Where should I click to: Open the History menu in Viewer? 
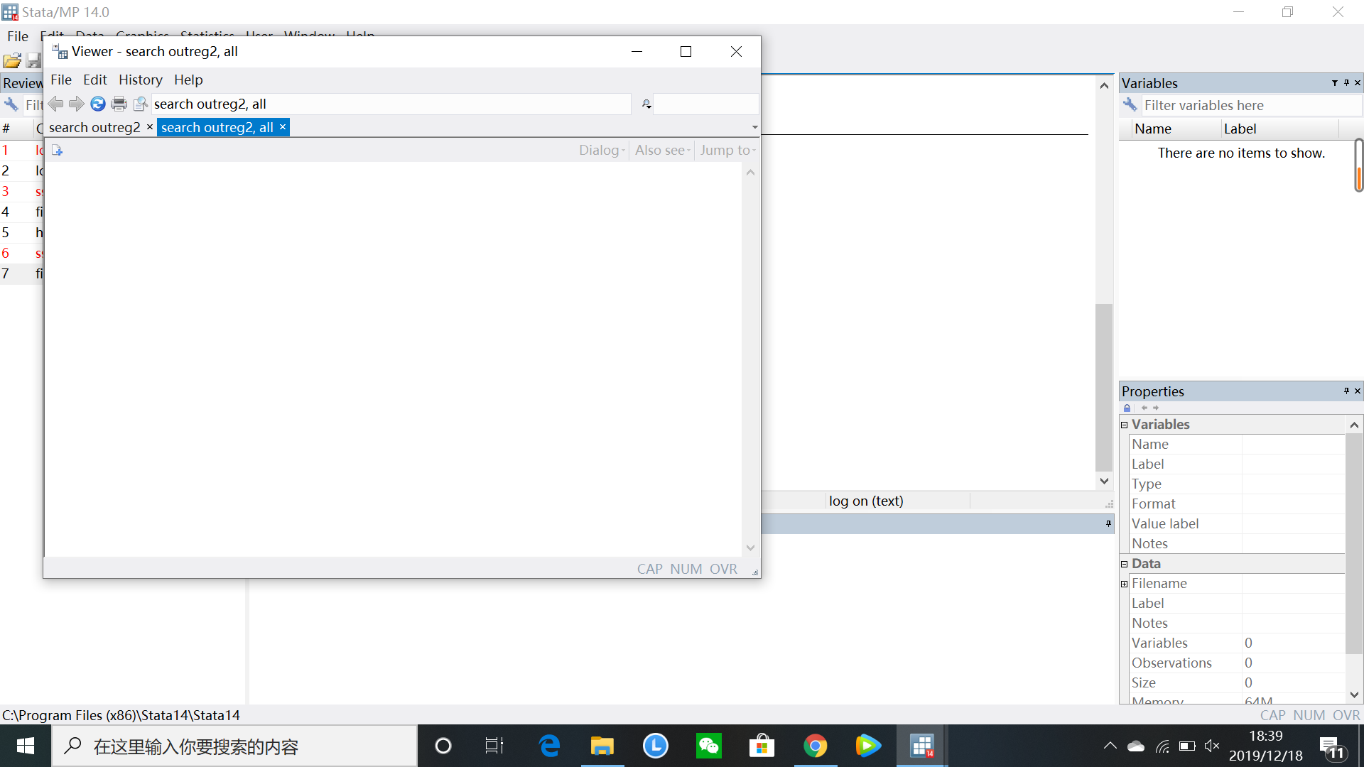[140, 80]
